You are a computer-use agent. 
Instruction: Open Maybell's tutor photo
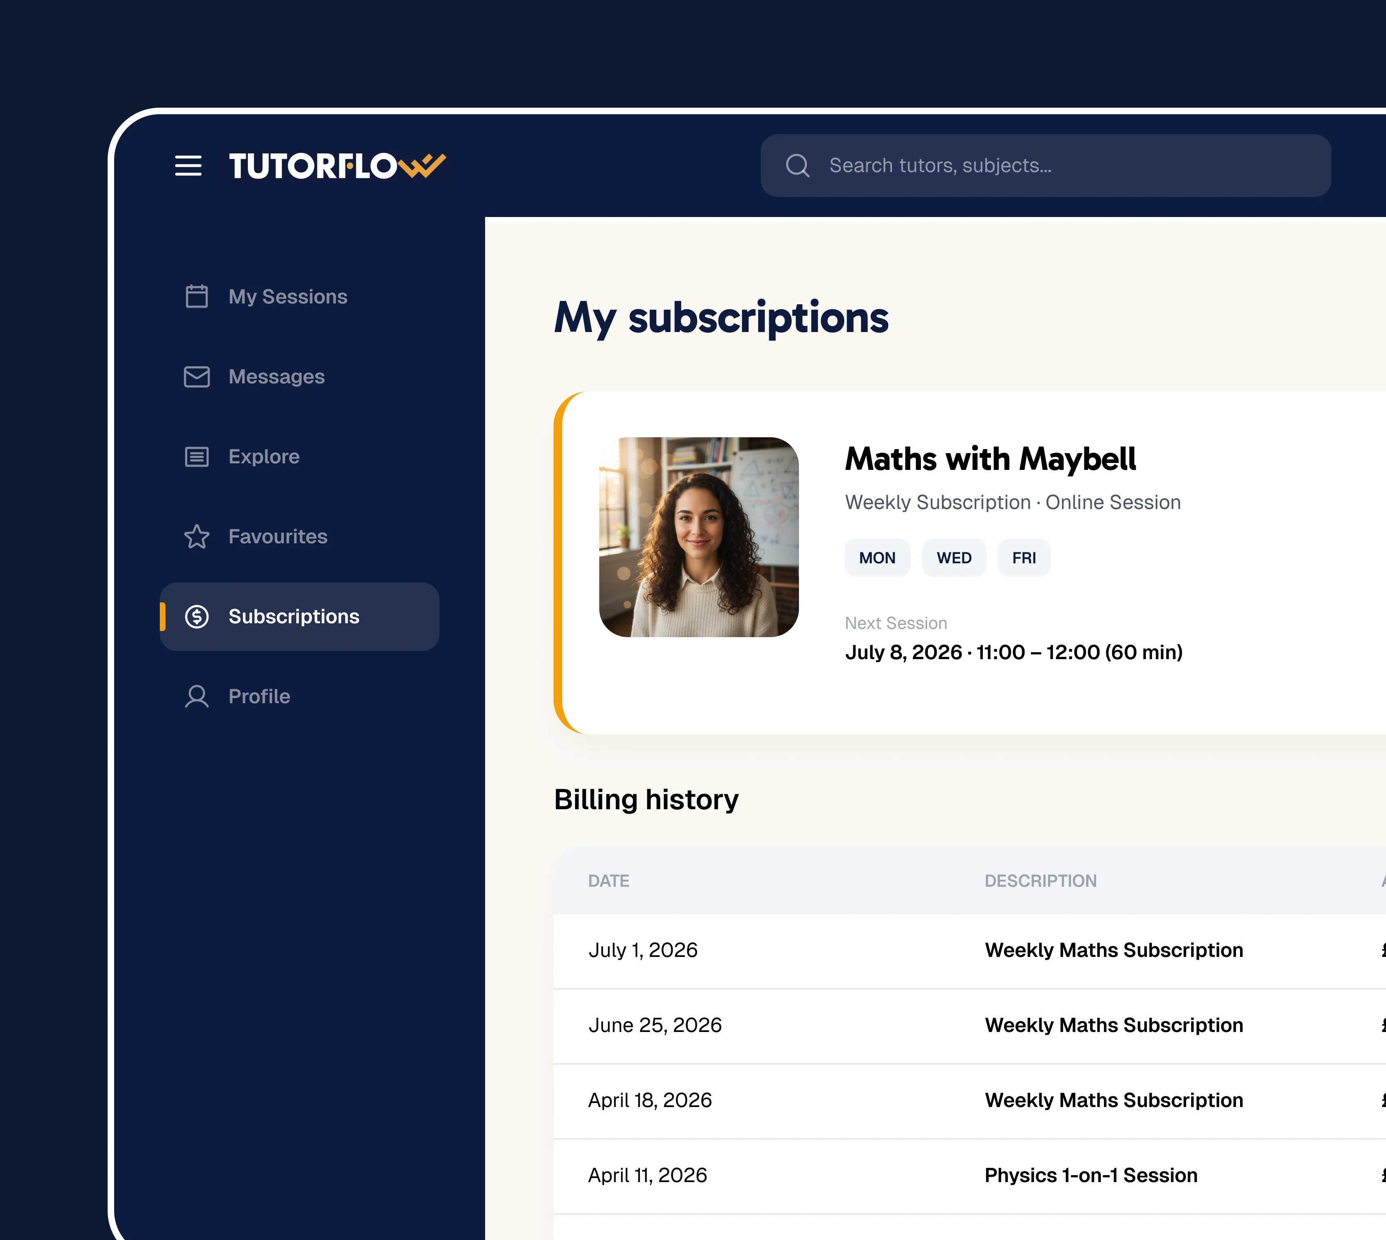[x=698, y=537]
